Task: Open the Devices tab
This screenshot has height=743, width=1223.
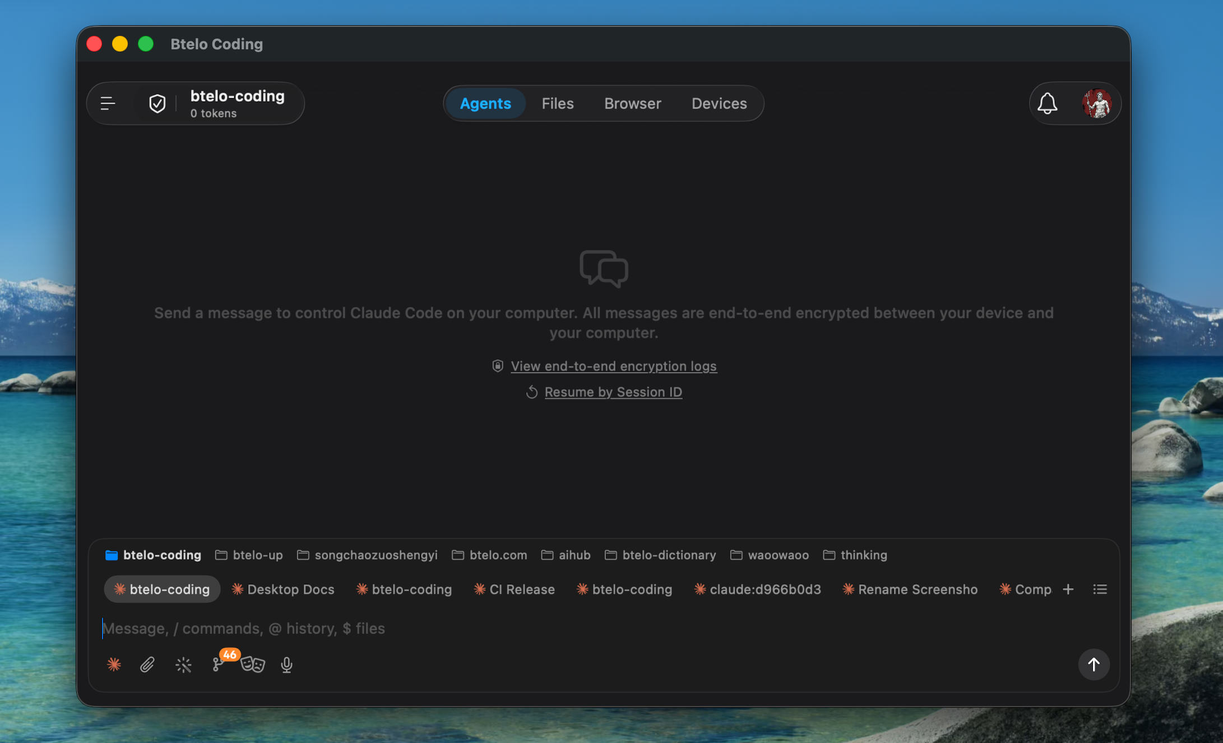Action: point(719,103)
